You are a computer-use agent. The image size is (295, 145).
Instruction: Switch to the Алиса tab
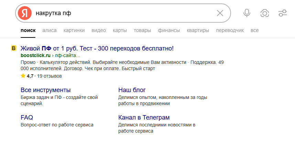point(50,30)
